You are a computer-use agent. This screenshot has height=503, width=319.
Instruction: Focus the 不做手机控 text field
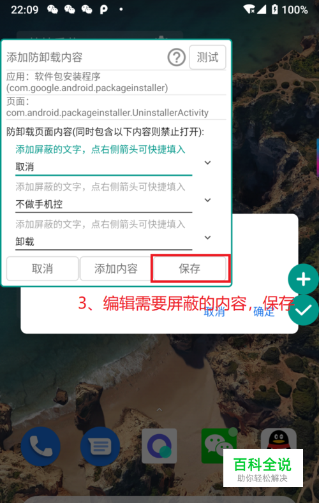tap(103, 204)
